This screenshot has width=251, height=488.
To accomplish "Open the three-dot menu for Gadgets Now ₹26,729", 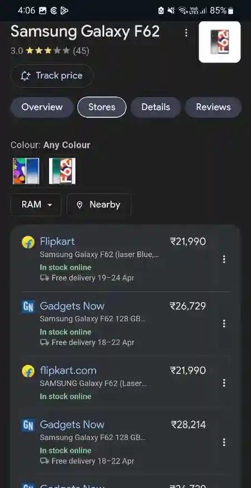I will pyautogui.click(x=224, y=323).
